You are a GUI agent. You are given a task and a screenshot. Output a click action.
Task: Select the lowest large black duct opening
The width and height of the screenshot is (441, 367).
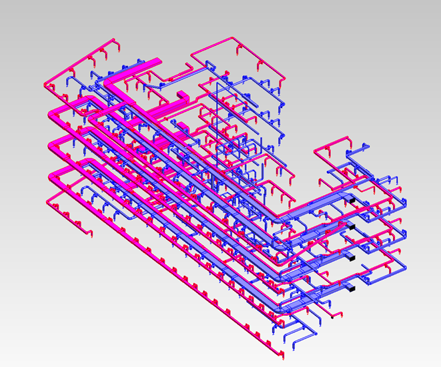click(x=352, y=288)
